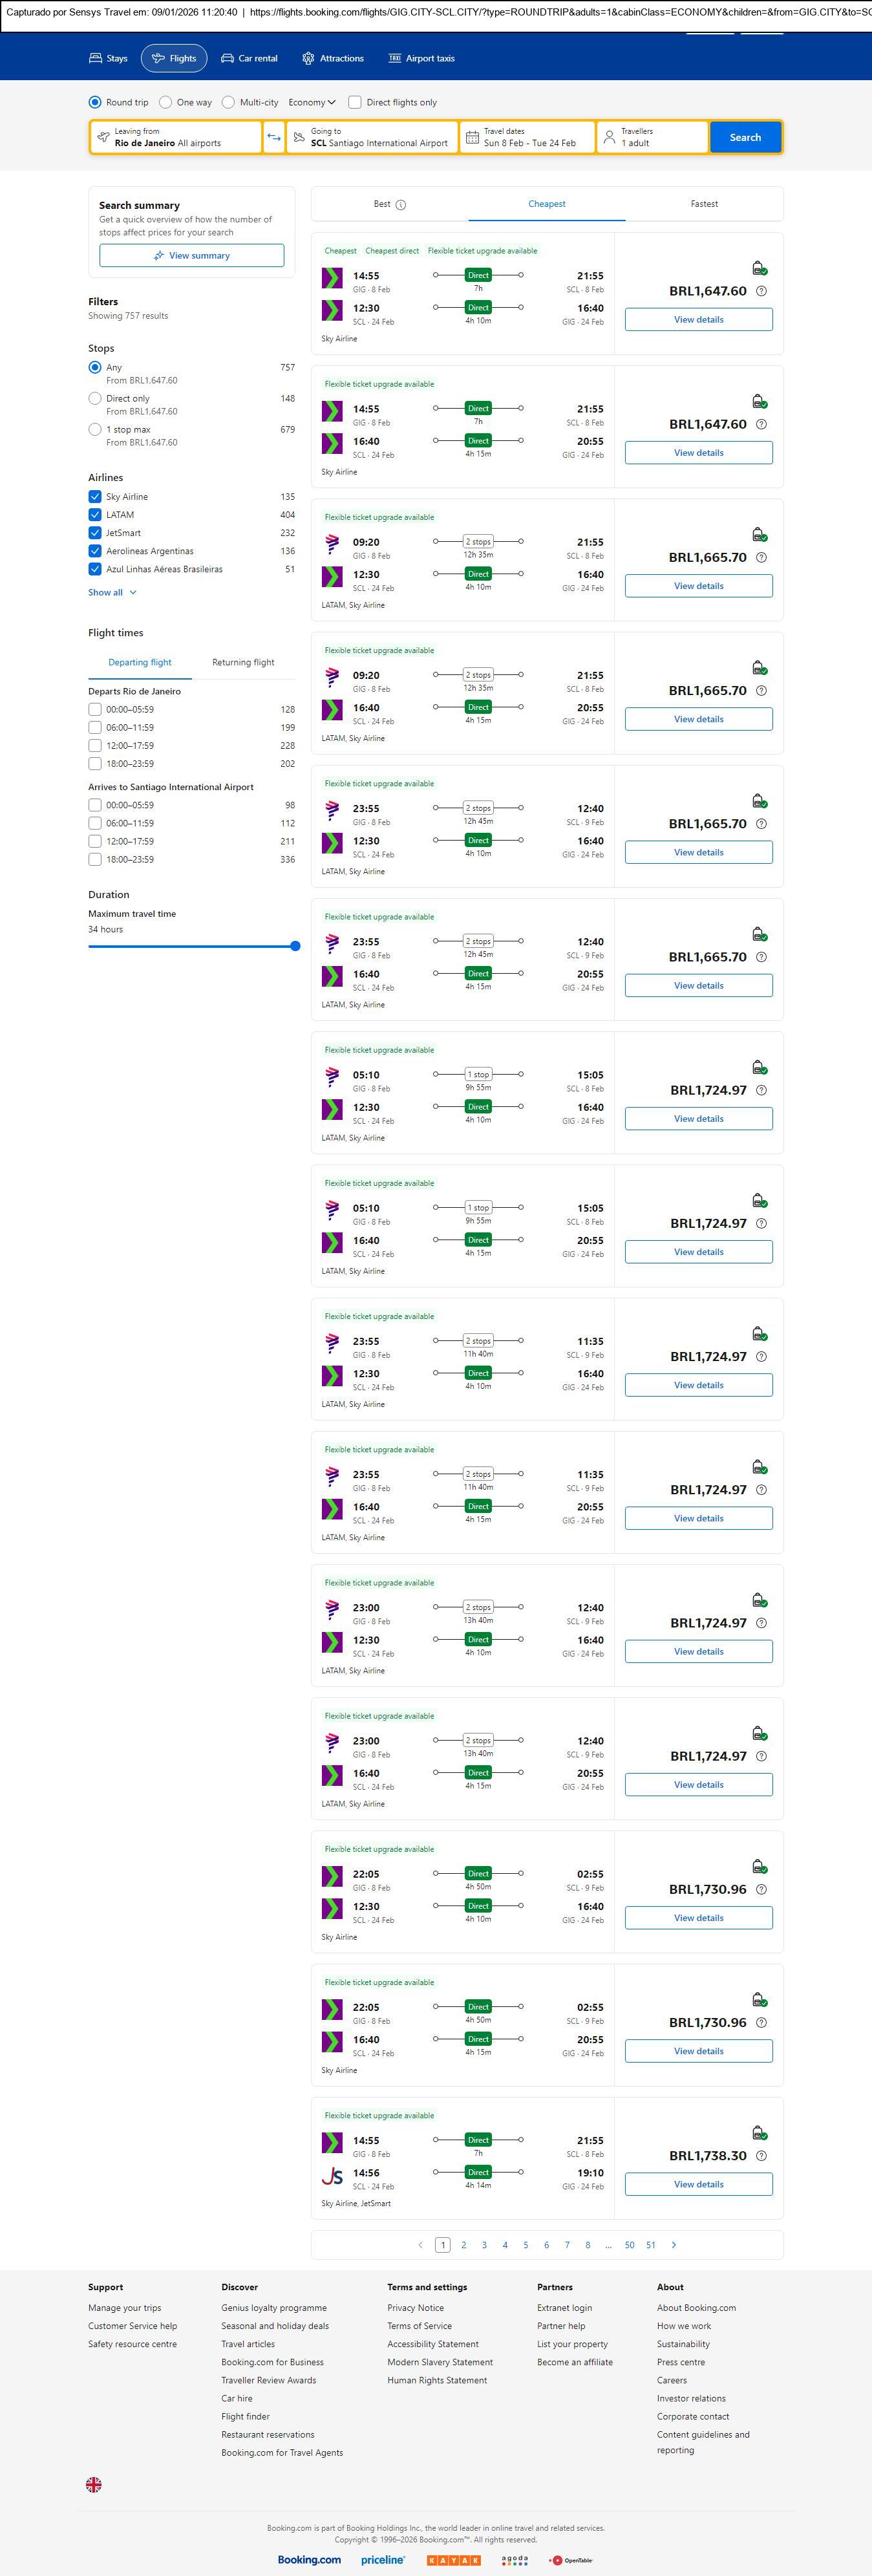The image size is (872, 2576).
Task: Switch to the Fastest sorting tab
Action: point(704,204)
